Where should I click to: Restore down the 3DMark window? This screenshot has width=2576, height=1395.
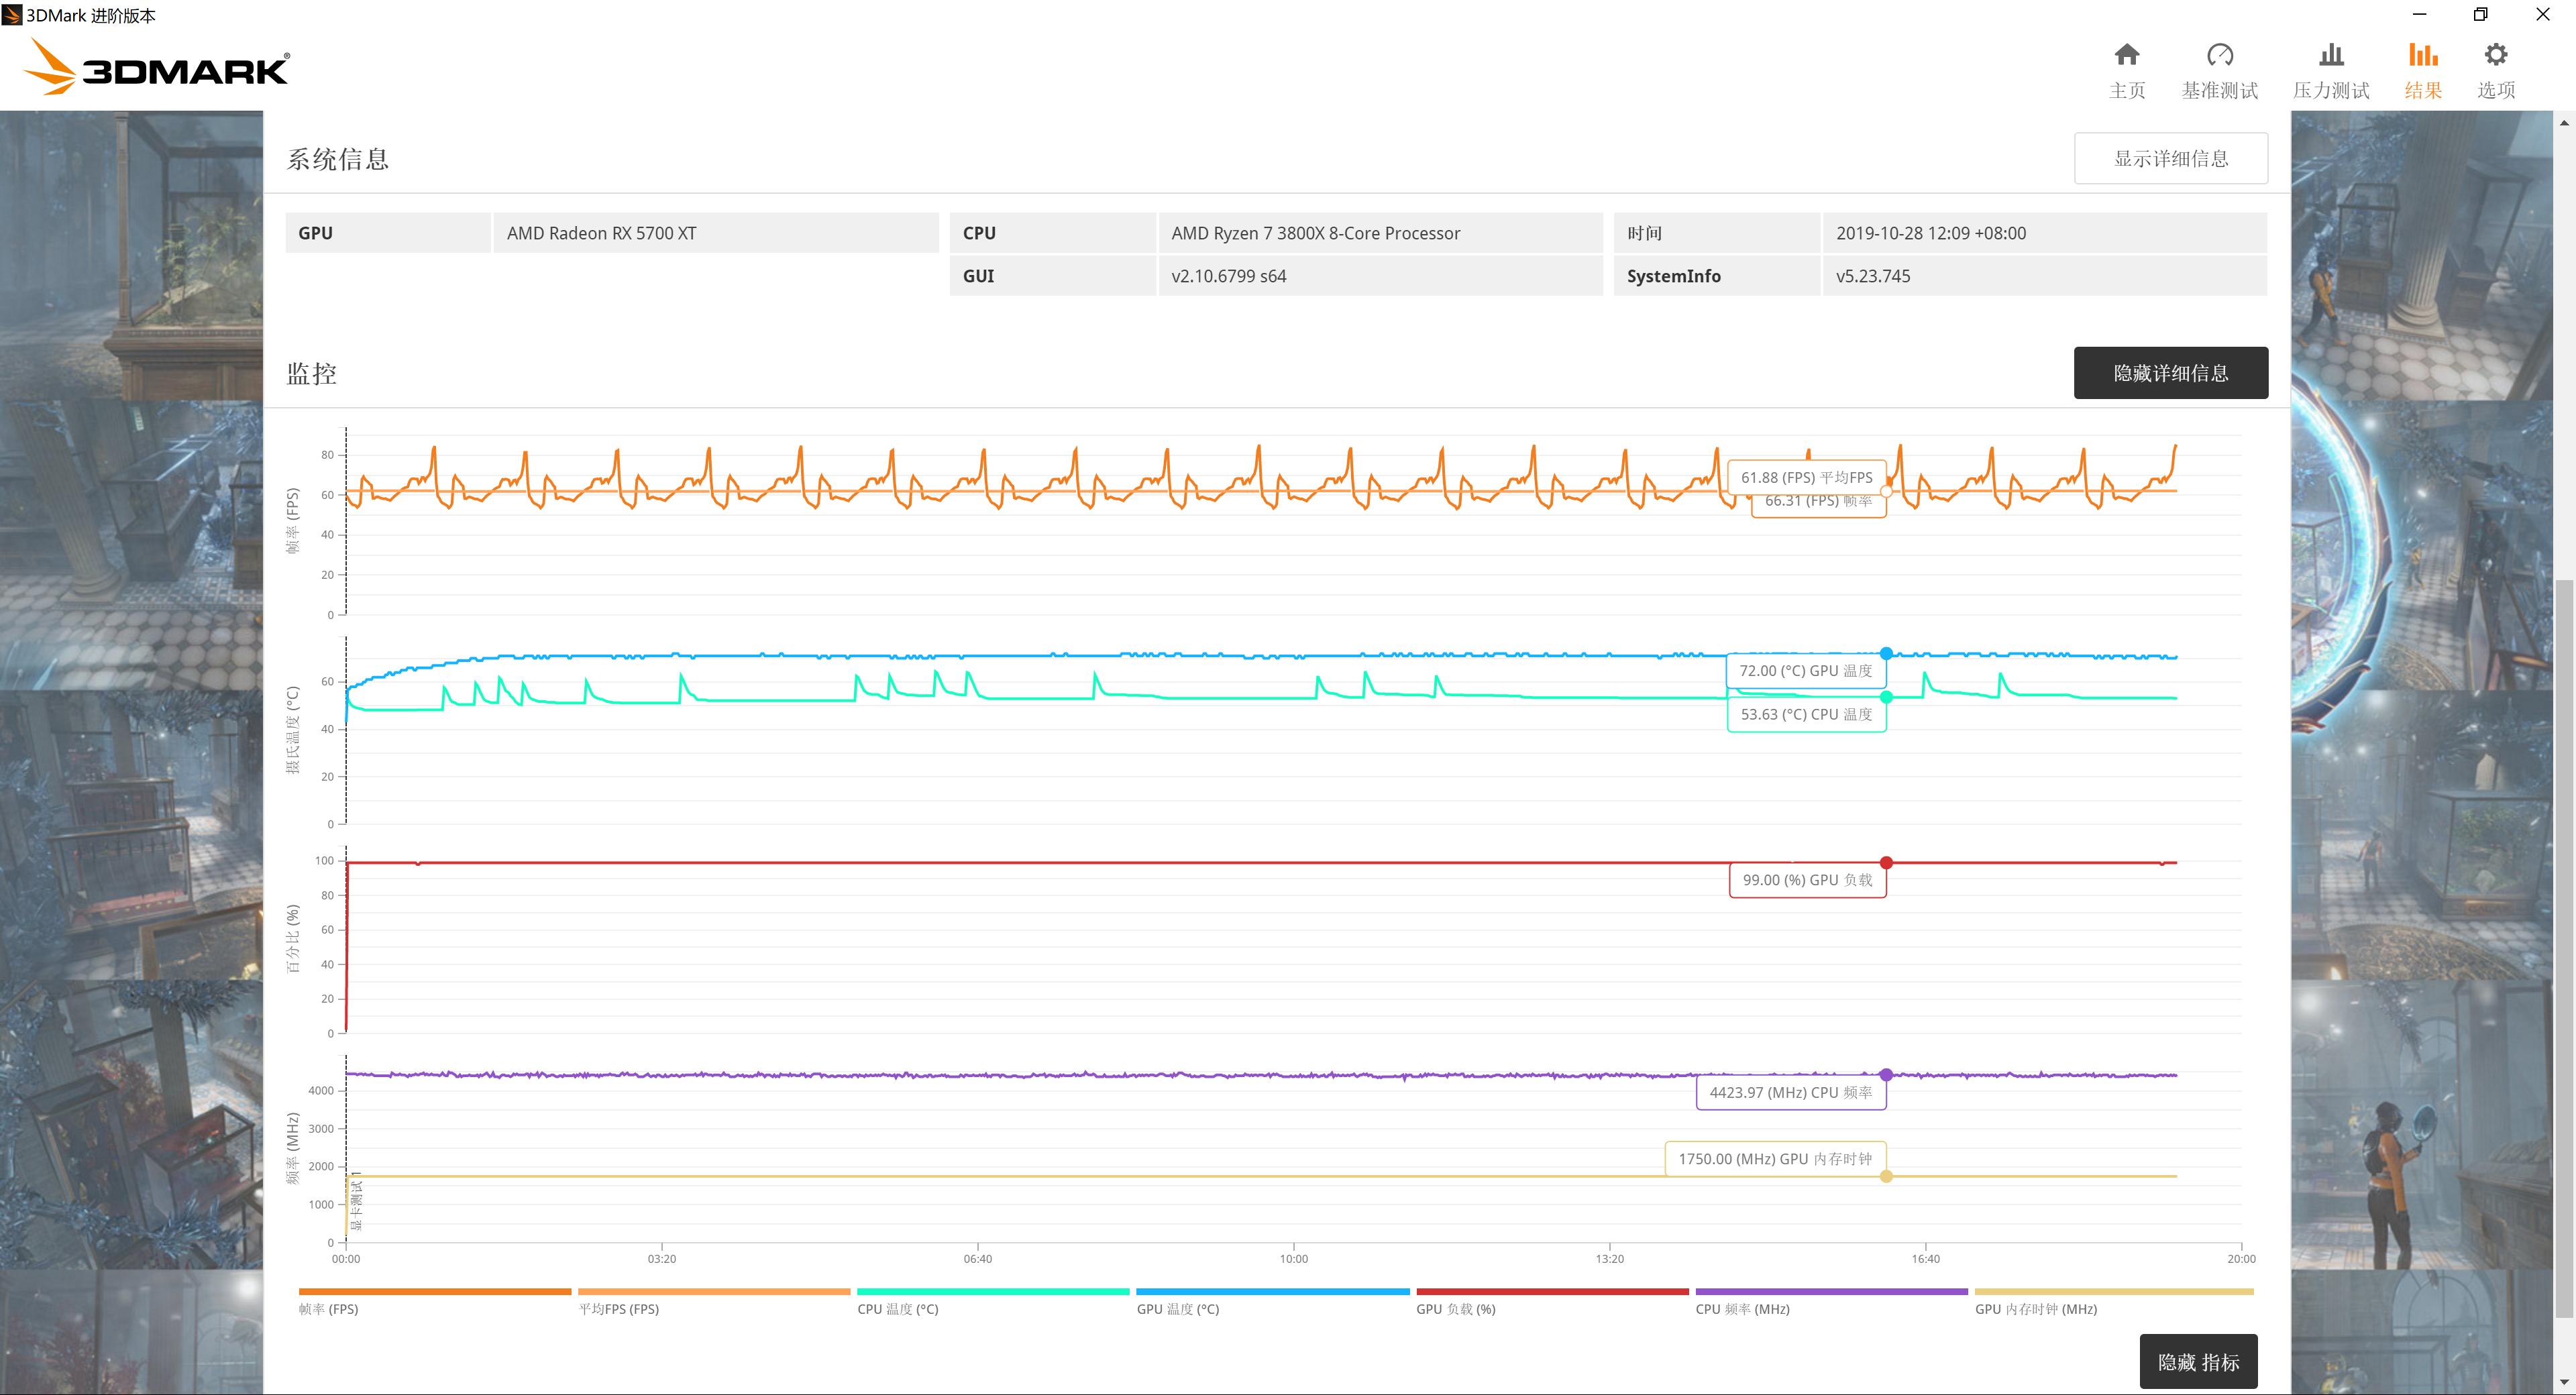(x=2481, y=15)
